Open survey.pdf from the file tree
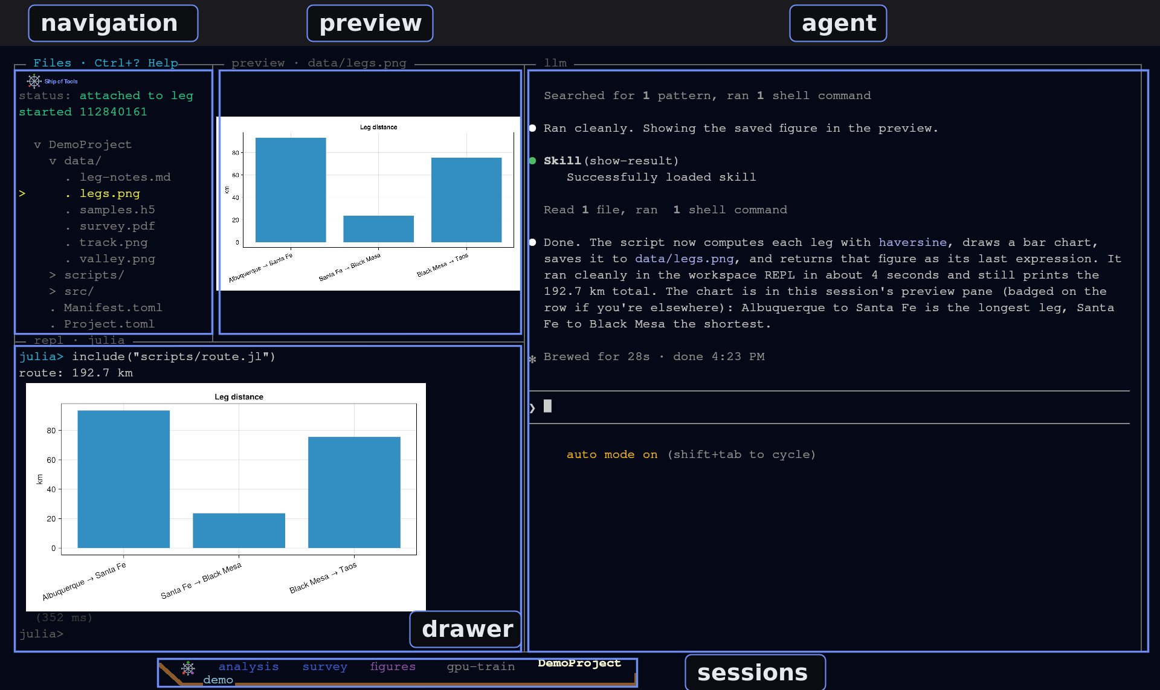1160x690 pixels. [117, 226]
